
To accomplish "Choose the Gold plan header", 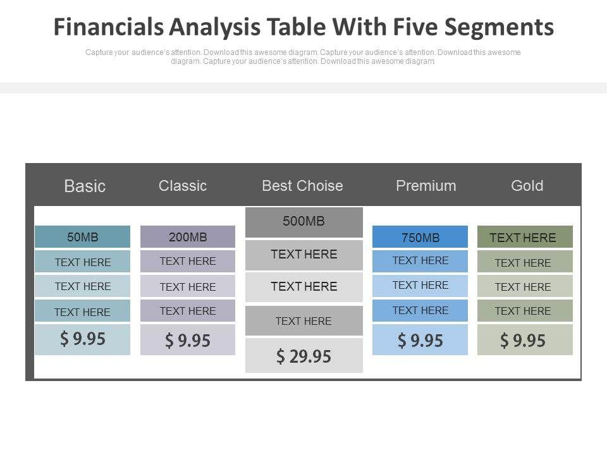I will coord(527,186).
